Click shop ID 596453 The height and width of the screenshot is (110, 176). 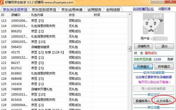pyautogui.click(x=16, y=47)
